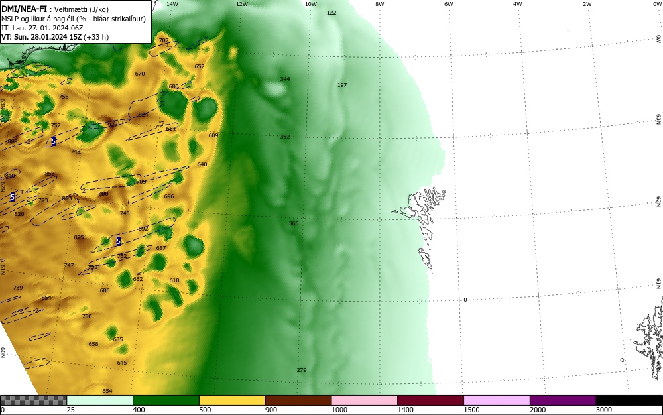This screenshot has width=663, height=415.
Task: Select the CAPE value 670
Action: pyautogui.click(x=140, y=74)
